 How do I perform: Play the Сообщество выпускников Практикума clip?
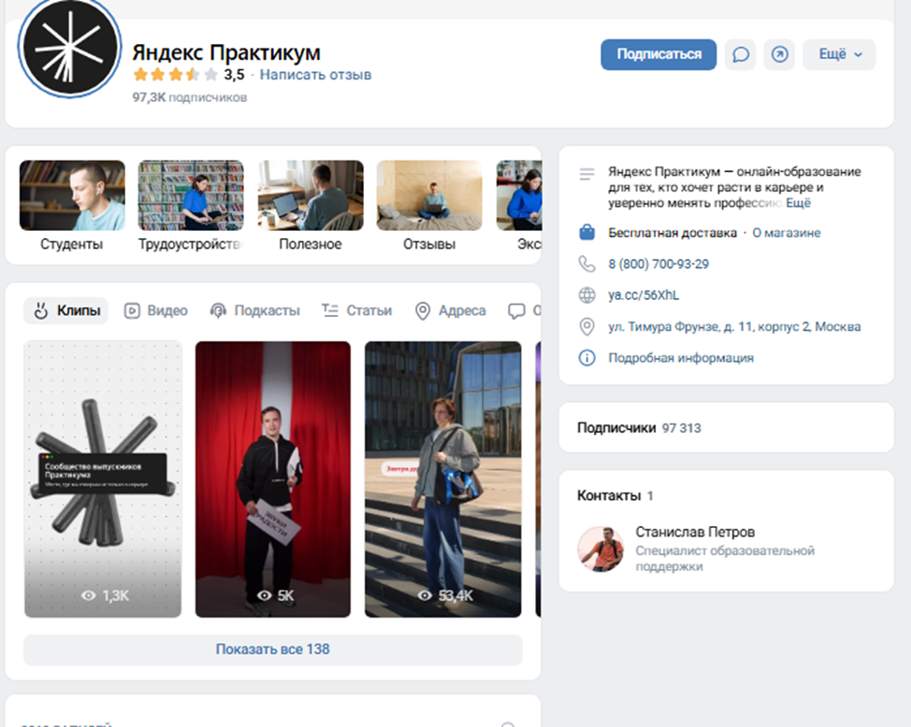pos(103,479)
